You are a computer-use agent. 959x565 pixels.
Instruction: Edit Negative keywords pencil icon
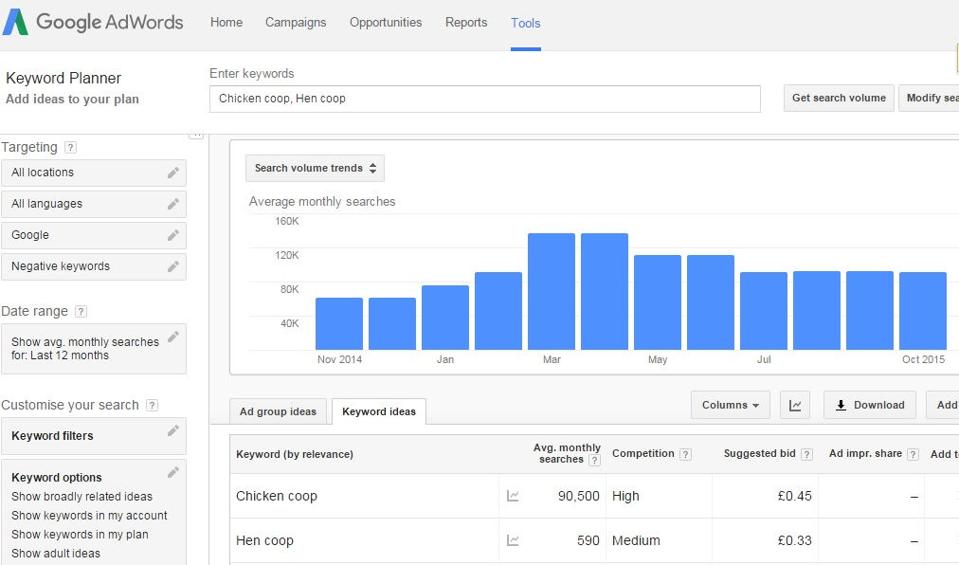click(x=173, y=266)
